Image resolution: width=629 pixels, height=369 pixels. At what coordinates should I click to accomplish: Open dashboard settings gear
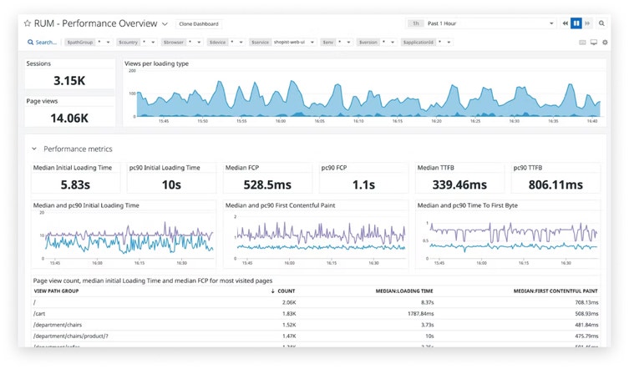click(x=605, y=42)
